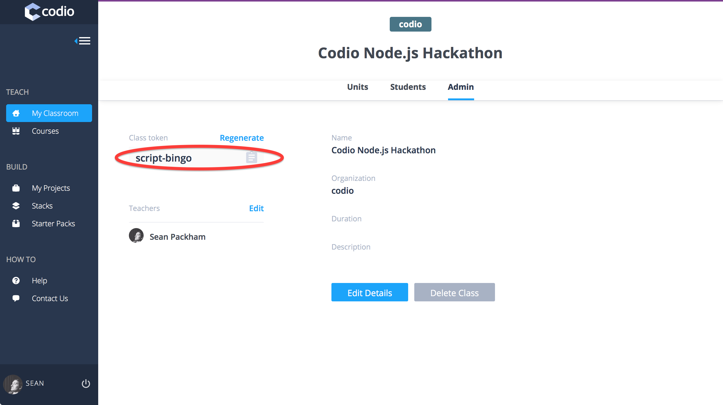
Task: Click the Regenerate class token link
Action: tap(242, 137)
